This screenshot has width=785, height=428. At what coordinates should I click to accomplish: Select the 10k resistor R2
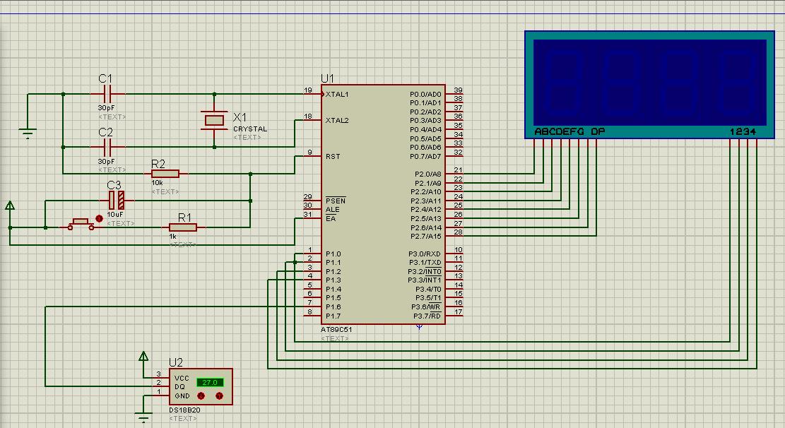[165, 174]
